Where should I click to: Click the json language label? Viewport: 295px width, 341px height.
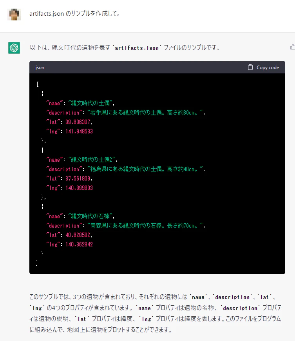[x=40, y=67]
